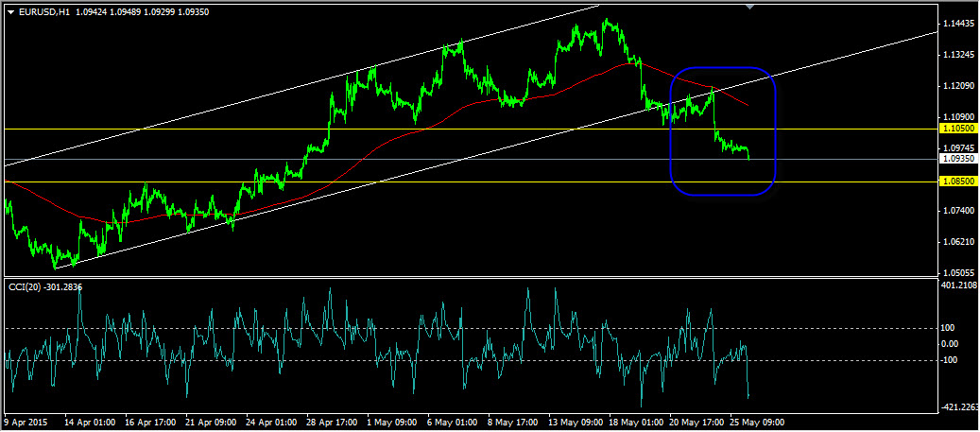
Task: Click the 1.10900 price scale label
Action: click(x=959, y=117)
